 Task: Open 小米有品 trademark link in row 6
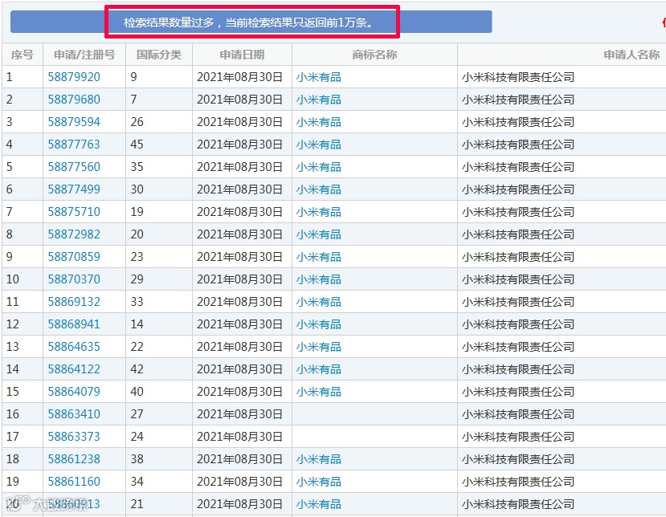(x=319, y=189)
